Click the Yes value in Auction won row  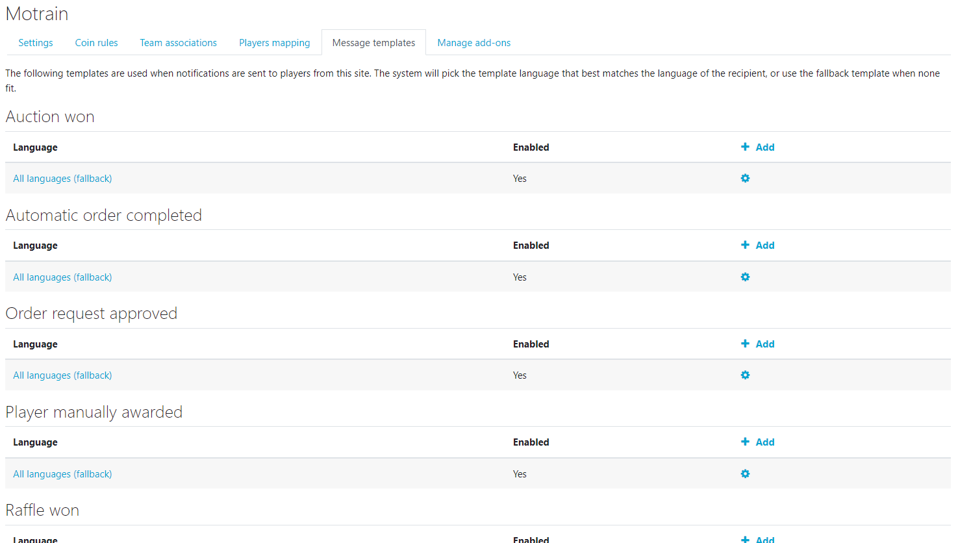pos(520,179)
